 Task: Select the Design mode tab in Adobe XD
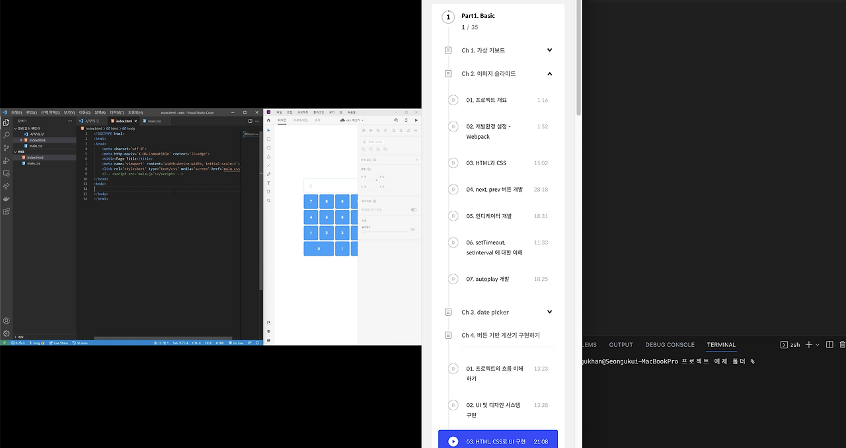point(282,120)
